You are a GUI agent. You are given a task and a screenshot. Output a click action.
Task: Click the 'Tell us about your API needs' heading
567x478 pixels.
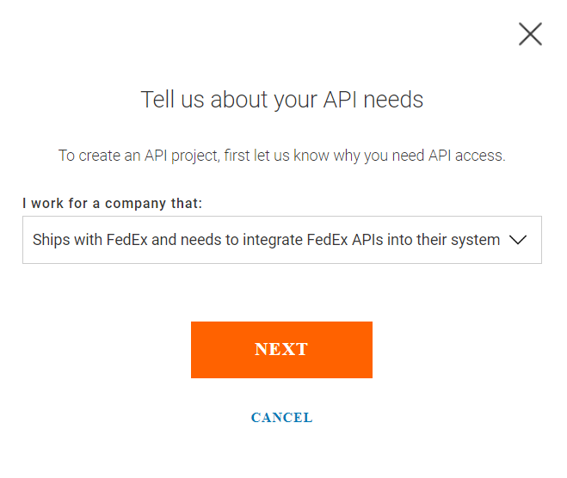tap(282, 100)
